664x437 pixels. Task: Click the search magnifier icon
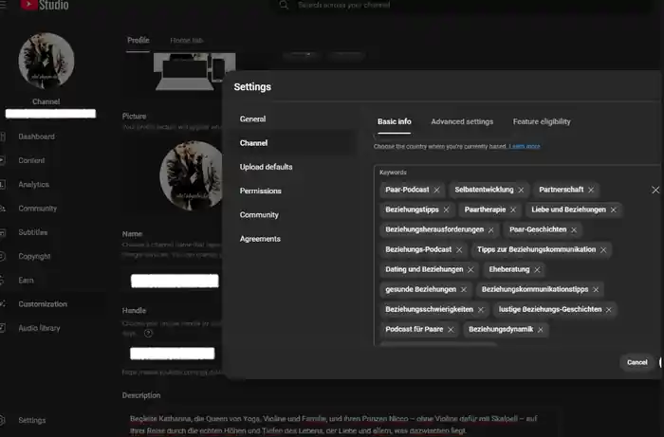(284, 5)
